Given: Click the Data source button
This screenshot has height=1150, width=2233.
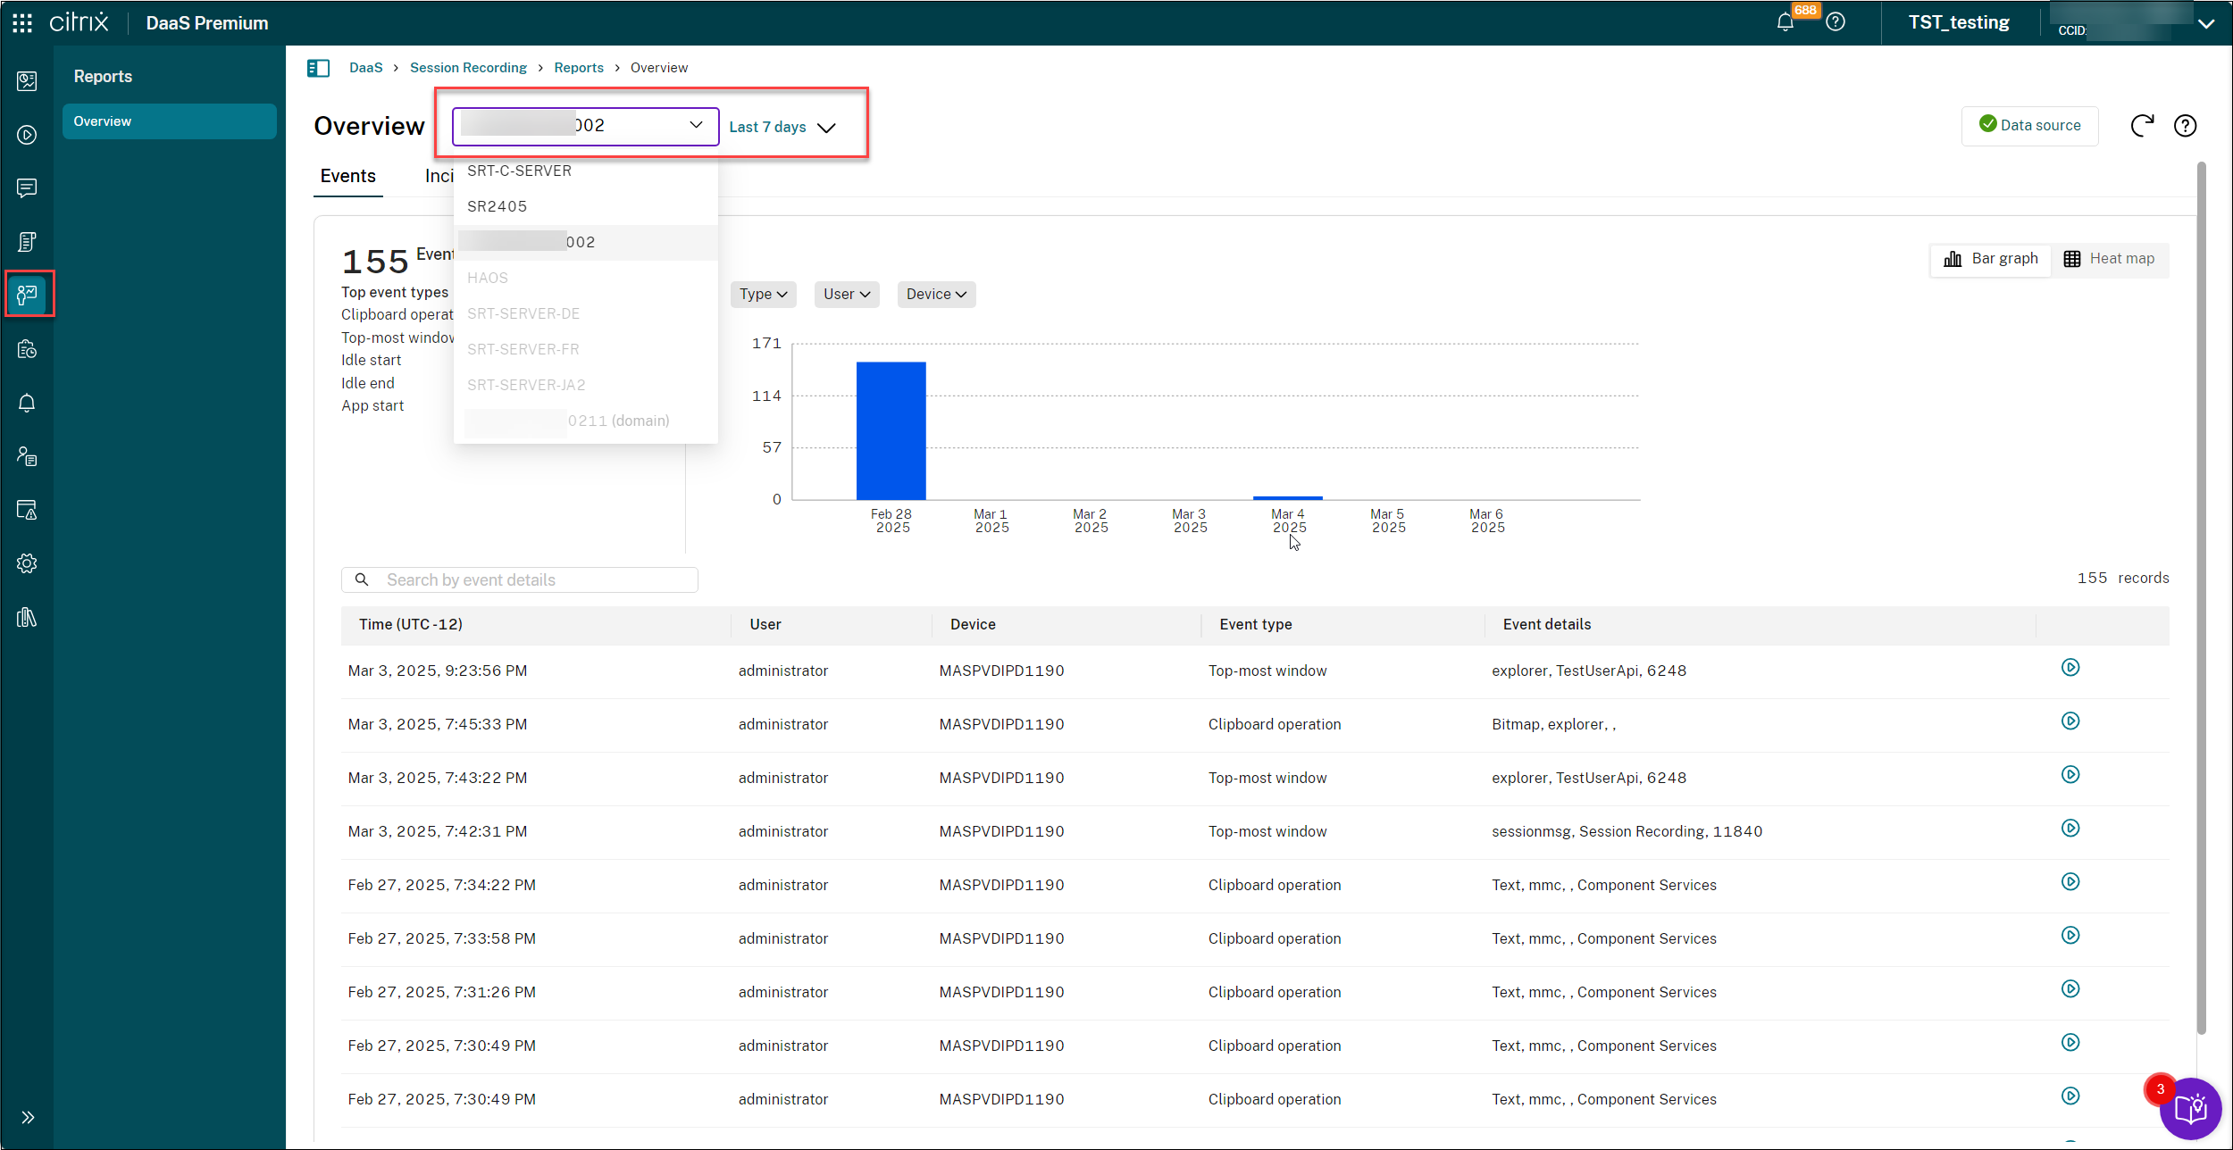Looking at the screenshot, I should (2029, 126).
